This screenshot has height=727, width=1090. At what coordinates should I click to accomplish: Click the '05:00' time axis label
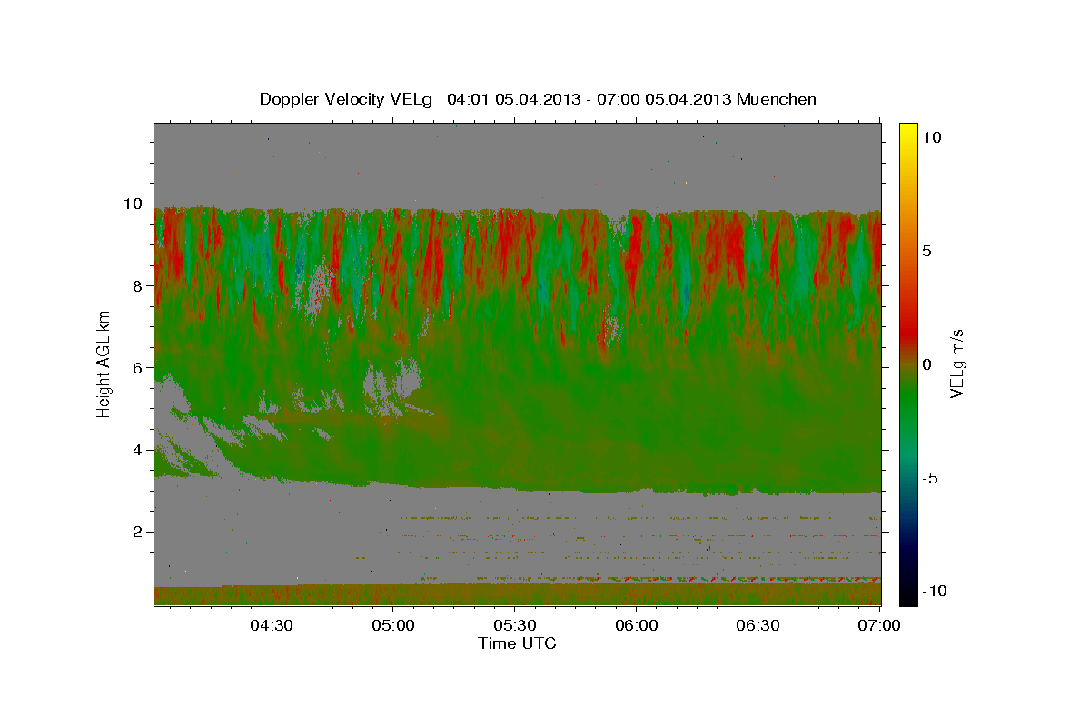coord(392,625)
